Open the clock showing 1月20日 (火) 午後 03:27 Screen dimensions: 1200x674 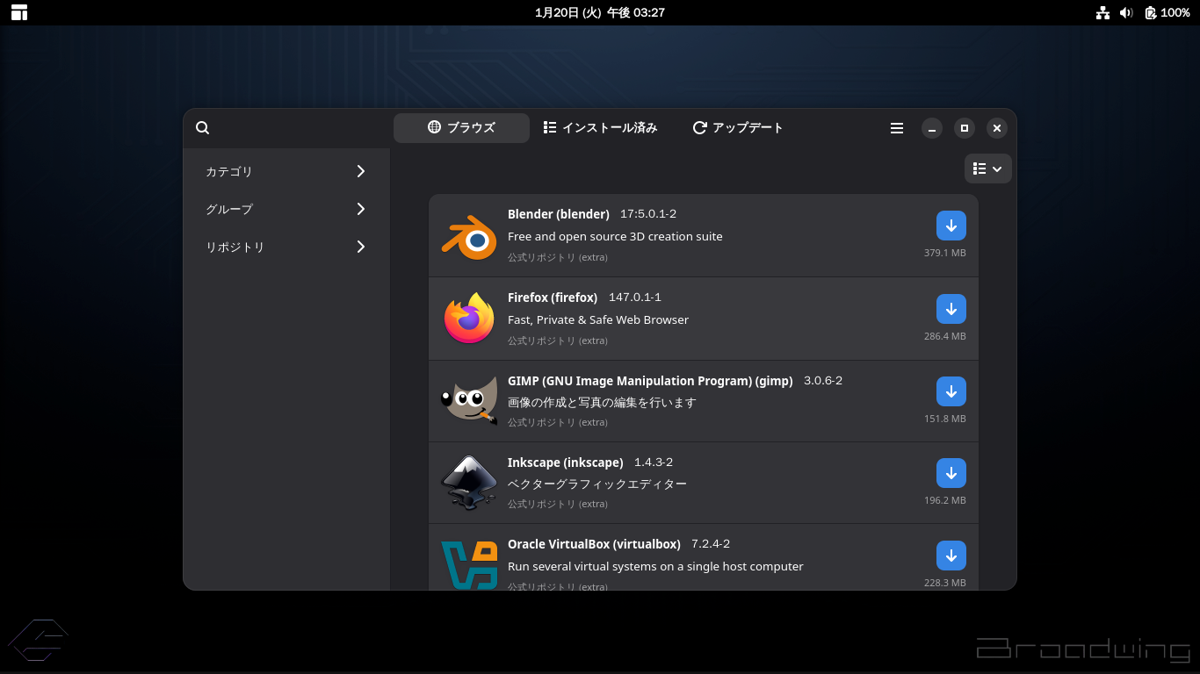[x=600, y=12]
